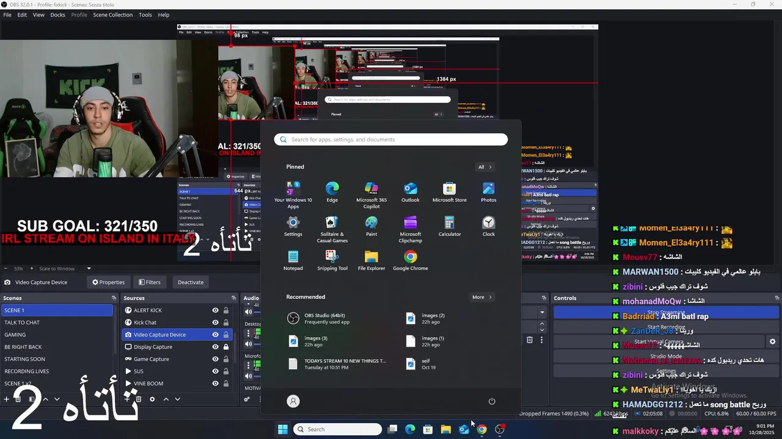
Task: Open Microphone audio three-dot options menu
Action: click(248, 365)
